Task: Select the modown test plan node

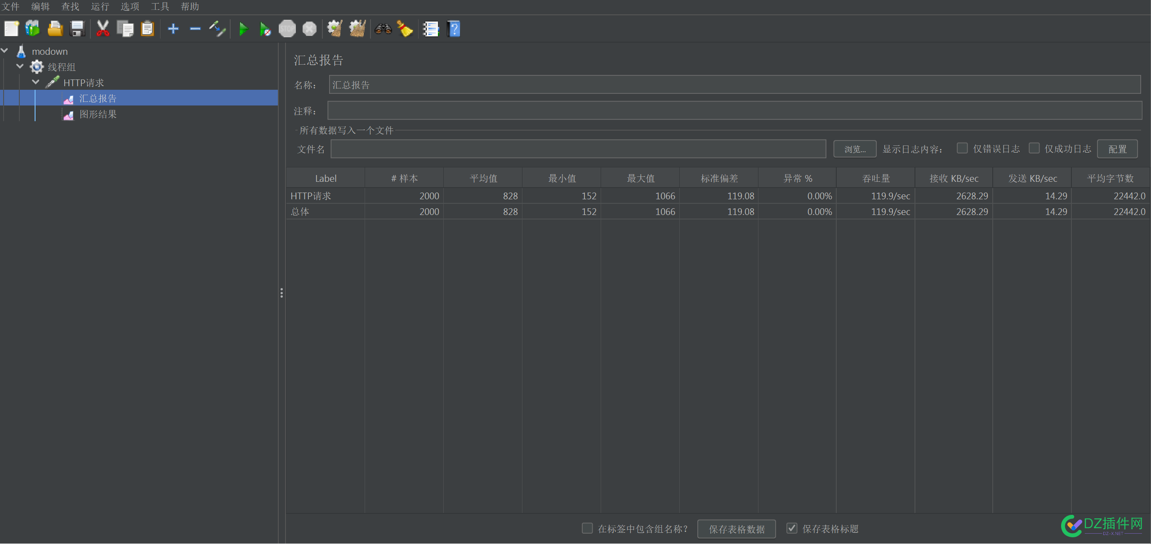Action: [x=49, y=52]
